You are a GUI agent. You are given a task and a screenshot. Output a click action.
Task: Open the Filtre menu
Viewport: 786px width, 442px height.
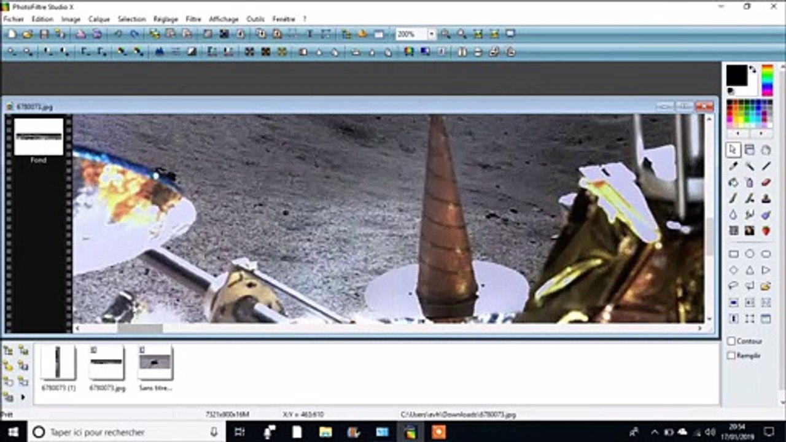tap(193, 19)
